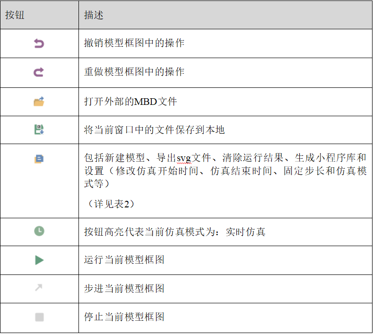This screenshot has width=373, height=334.
Task: Click text 打开外部的MBD文件
Action: [130, 102]
